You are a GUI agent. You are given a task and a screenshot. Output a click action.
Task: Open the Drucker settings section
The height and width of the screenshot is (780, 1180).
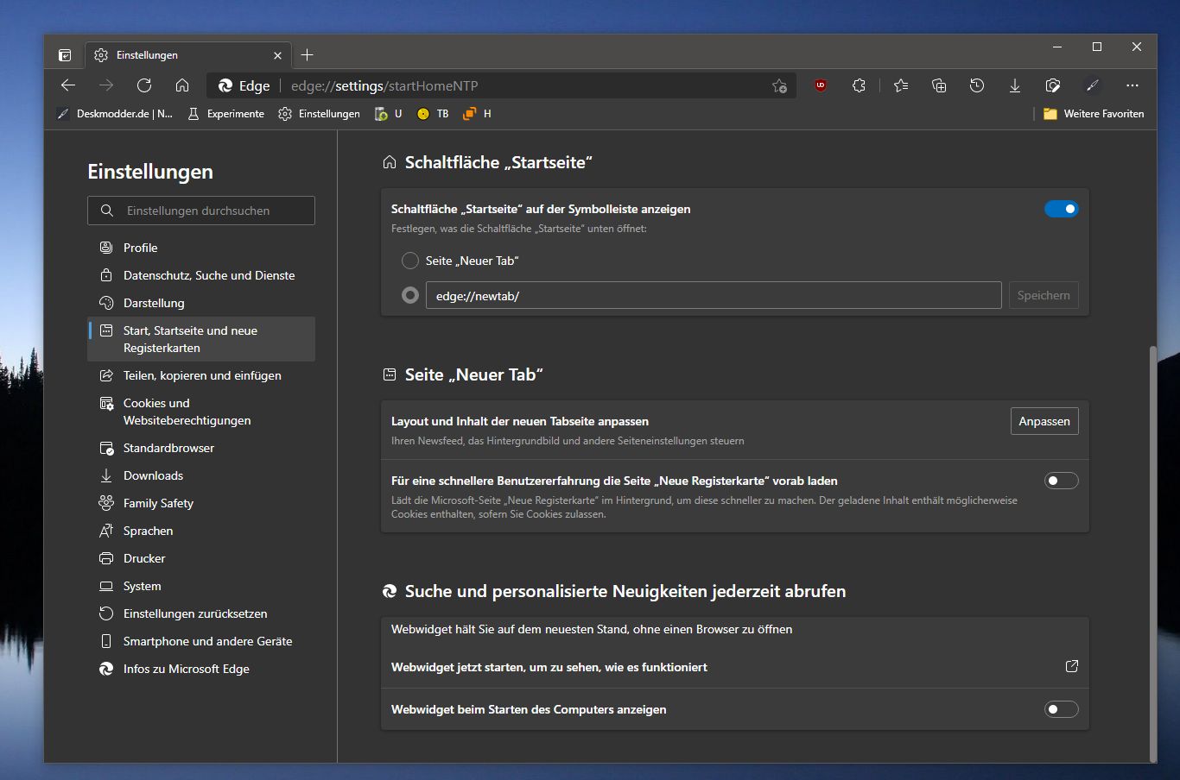pos(201,558)
